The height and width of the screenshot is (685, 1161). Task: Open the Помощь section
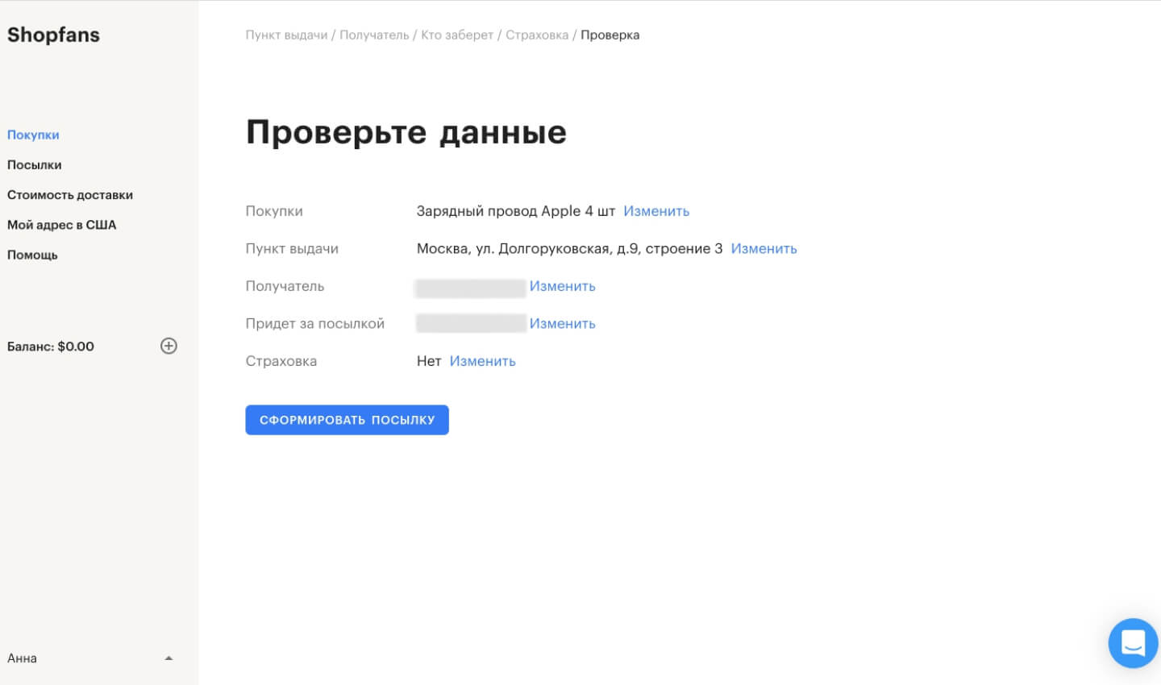32,255
